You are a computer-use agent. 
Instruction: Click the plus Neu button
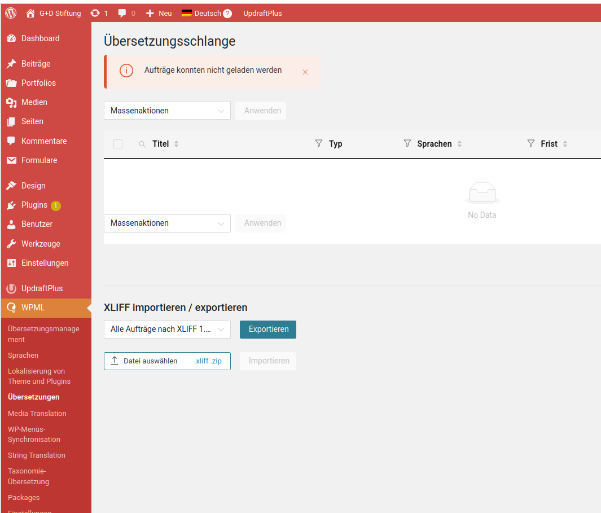tap(159, 14)
